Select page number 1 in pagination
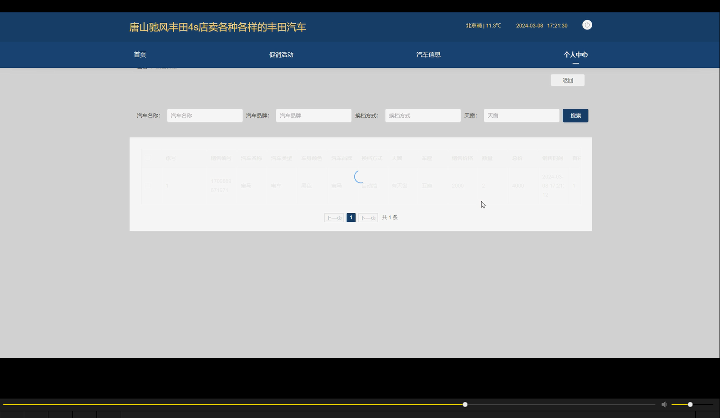Screen dimensions: 720x418 [351, 218]
